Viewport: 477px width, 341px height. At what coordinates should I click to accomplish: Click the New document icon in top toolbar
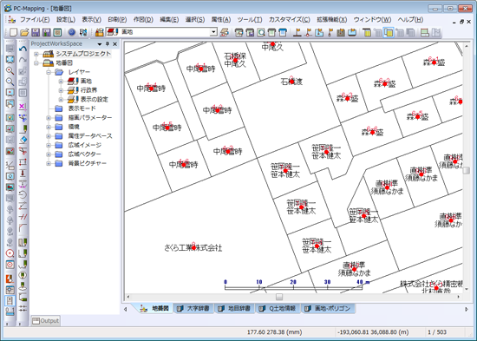click(x=13, y=32)
